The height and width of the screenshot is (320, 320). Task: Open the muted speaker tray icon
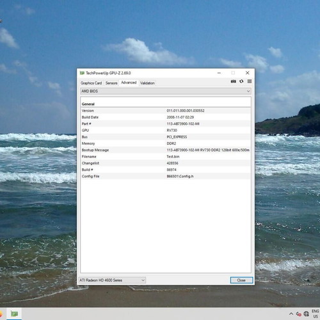tap(298, 314)
